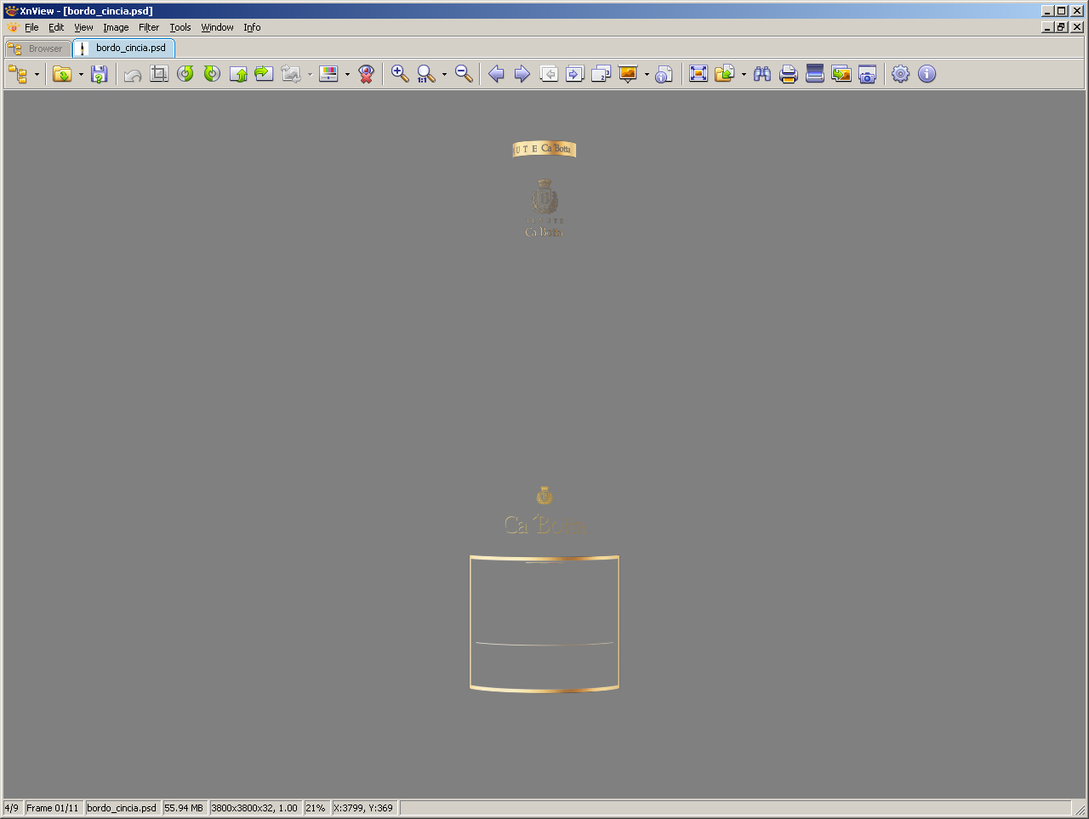
Task: Rotate image left using toolbar icon
Action: pyautogui.click(x=185, y=74)
